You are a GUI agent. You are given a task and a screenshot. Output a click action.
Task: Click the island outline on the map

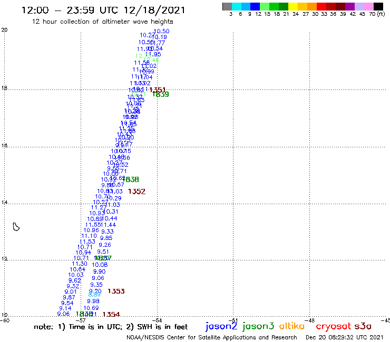coord(16,227)
